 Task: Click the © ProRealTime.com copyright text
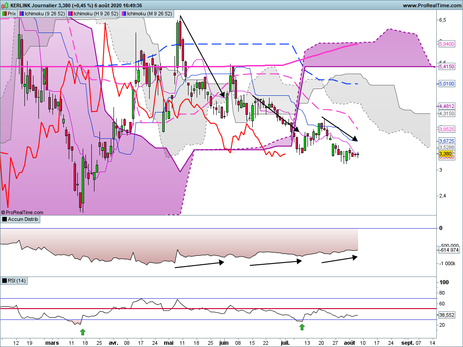click(22, 212)
